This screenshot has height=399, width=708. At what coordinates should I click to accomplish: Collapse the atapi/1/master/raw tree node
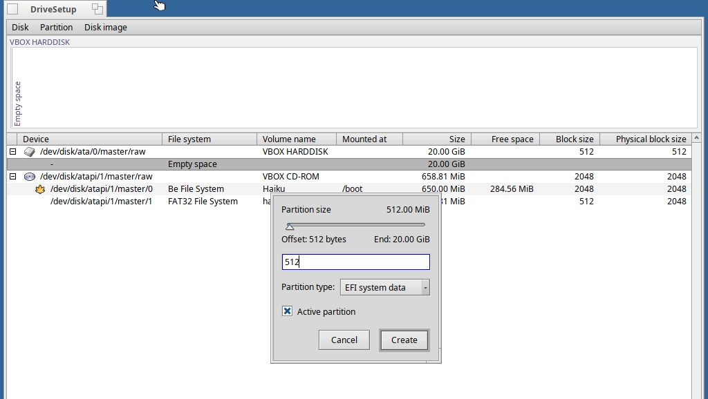[12, 177]
